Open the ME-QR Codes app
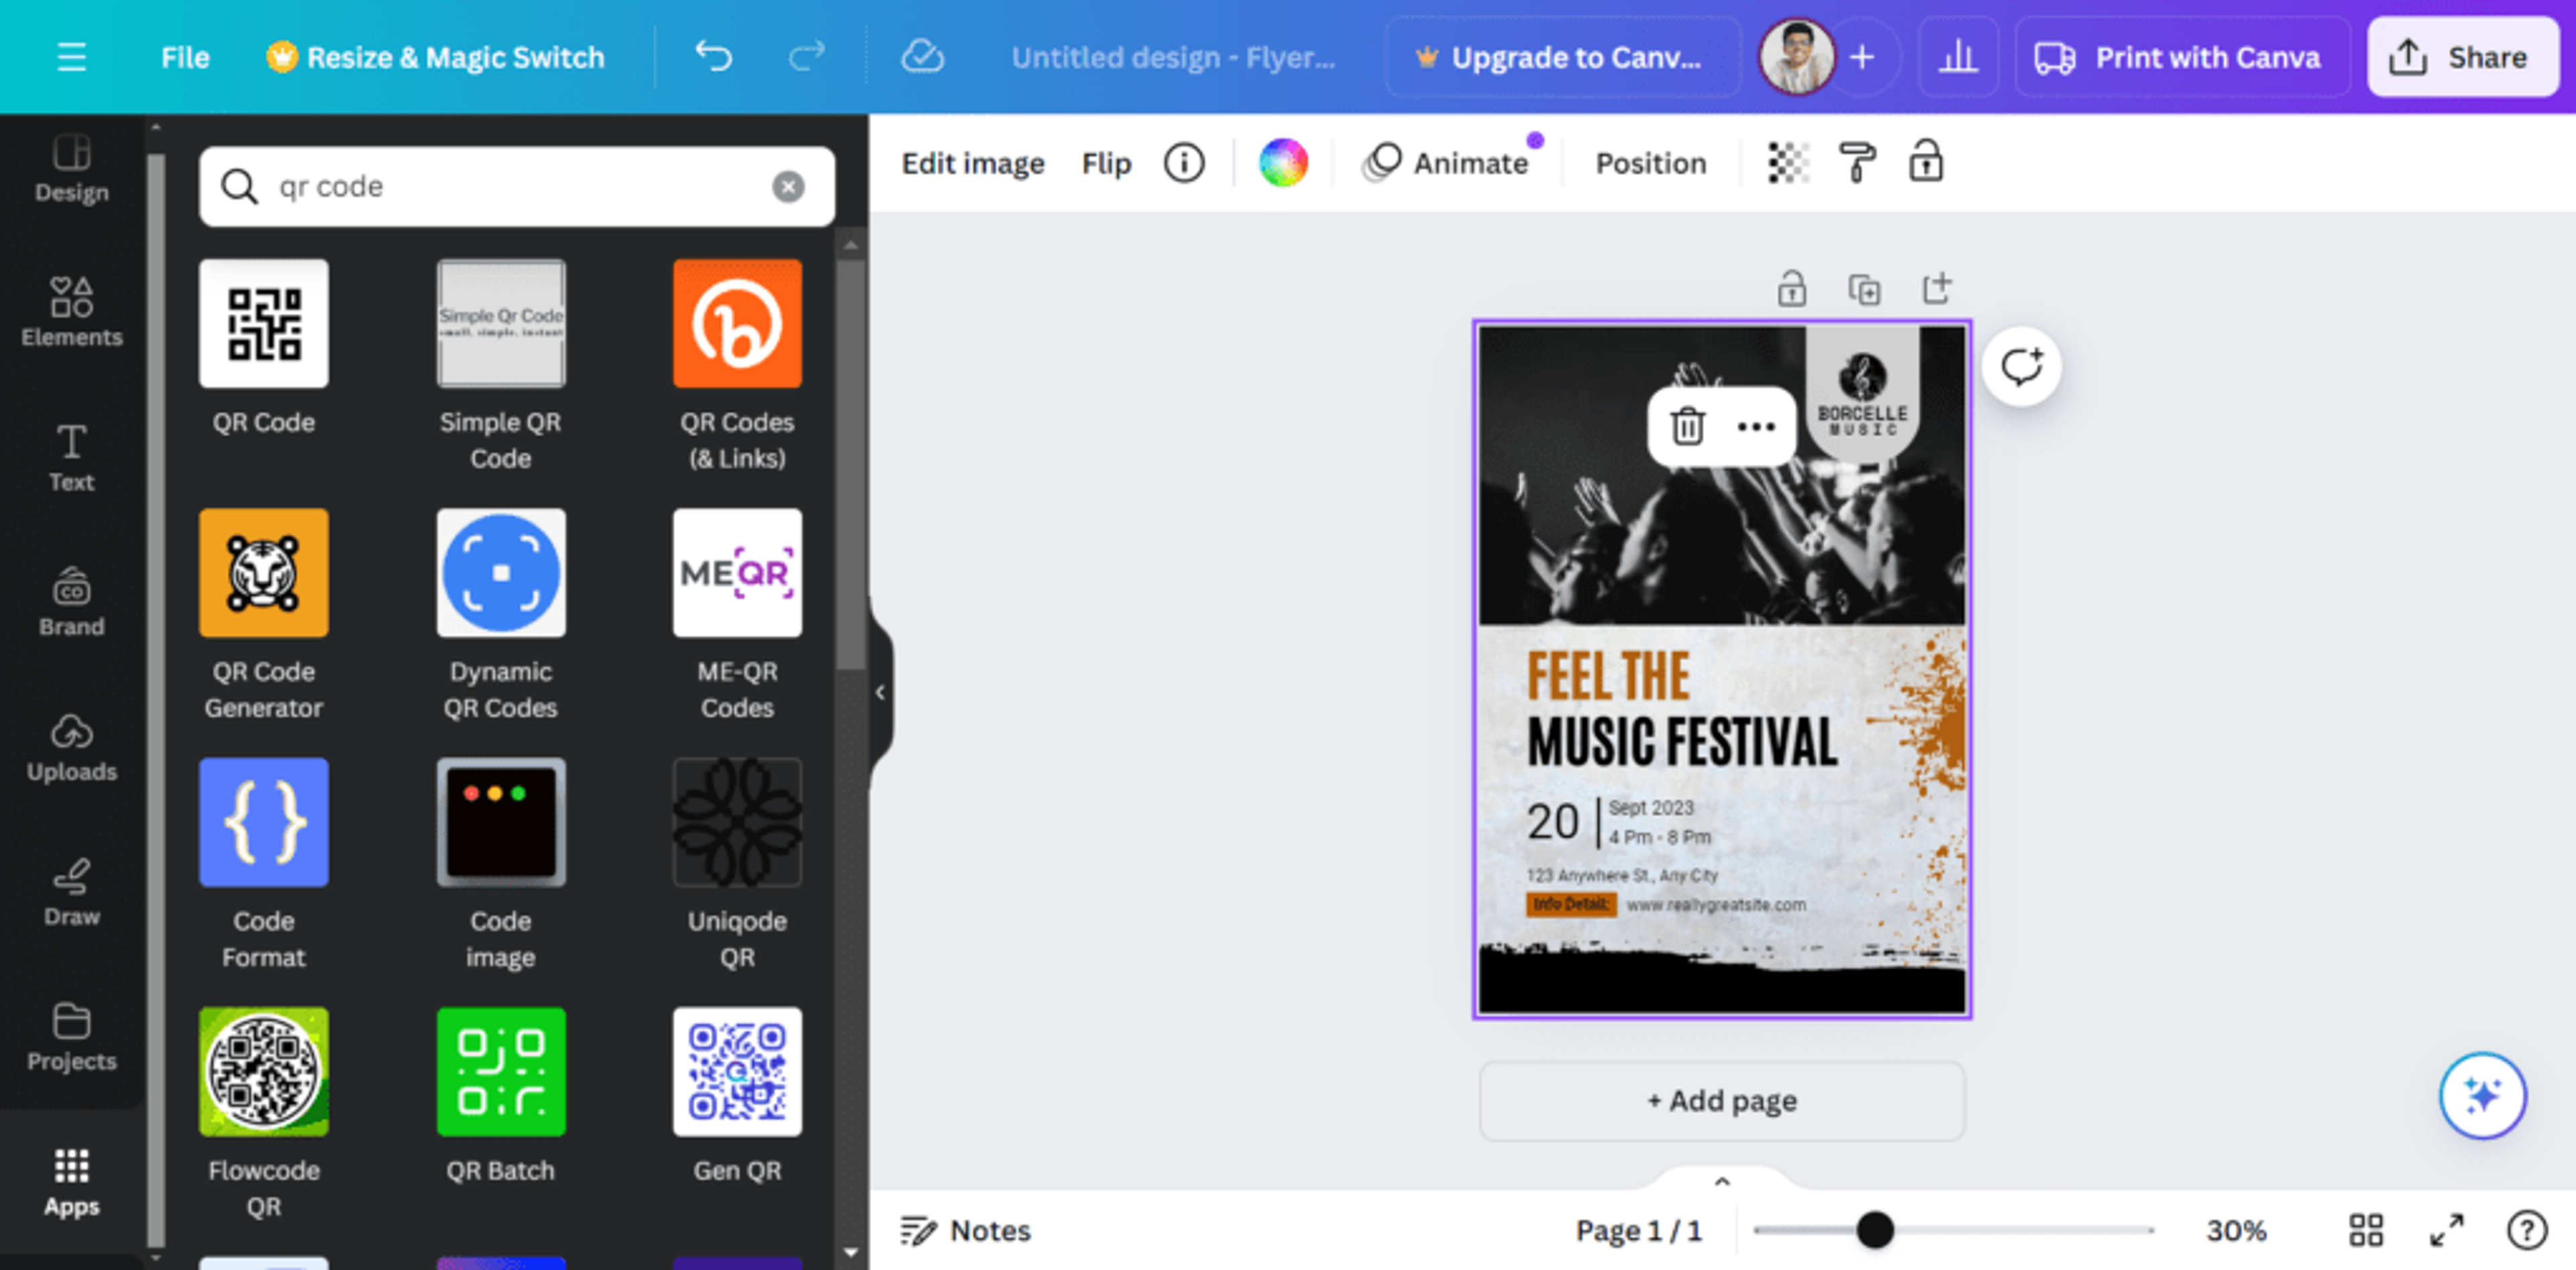This screenshot has height=1270, width=2576. pyautogui.click(x=738, y=616)
